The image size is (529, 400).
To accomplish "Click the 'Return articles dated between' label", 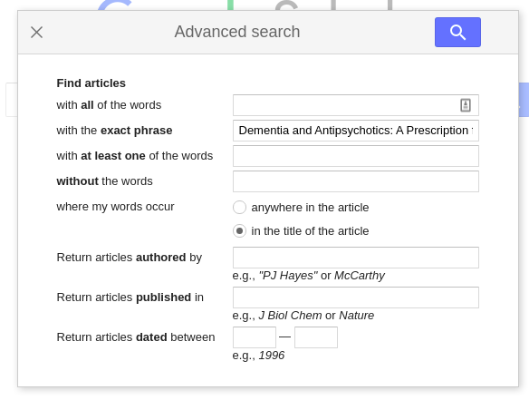I will point(136,337).
